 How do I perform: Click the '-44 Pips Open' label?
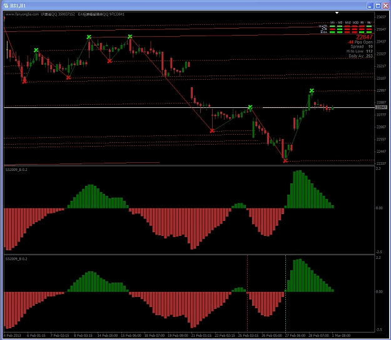tap(360, 42)
